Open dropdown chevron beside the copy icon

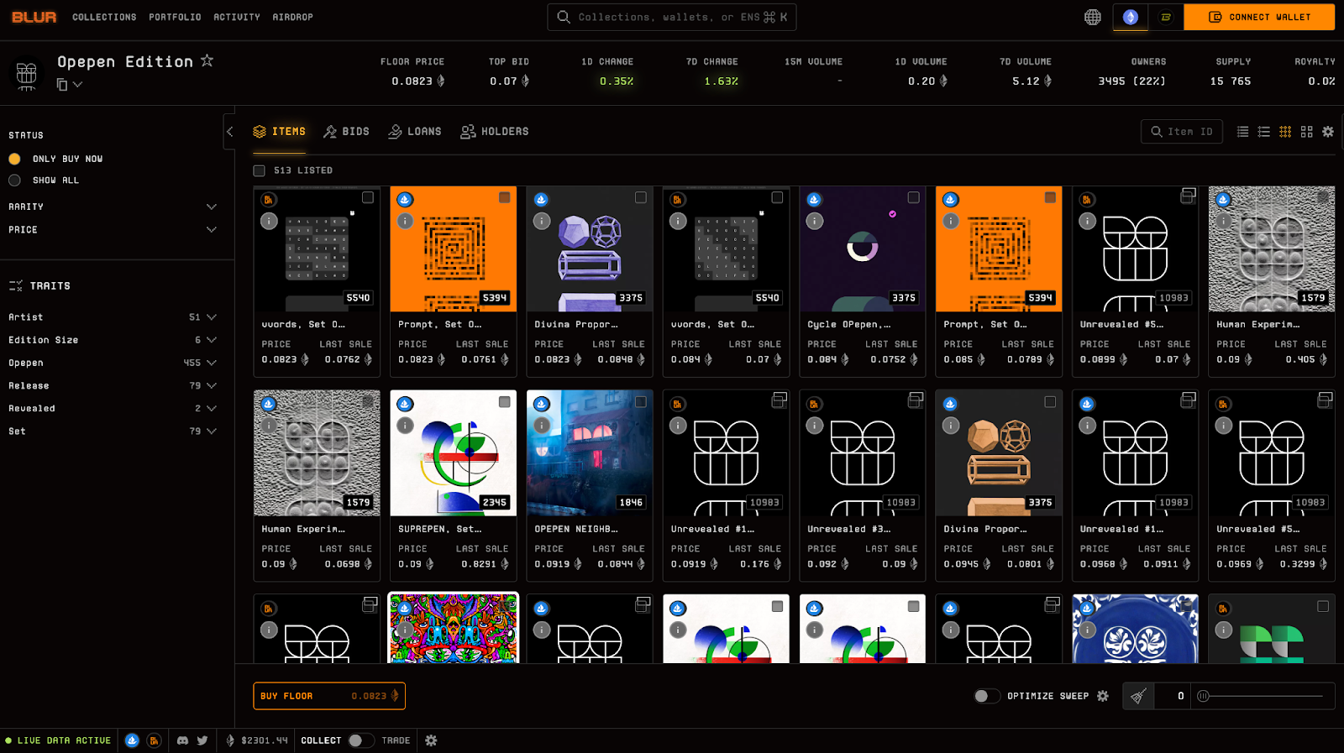78,84
